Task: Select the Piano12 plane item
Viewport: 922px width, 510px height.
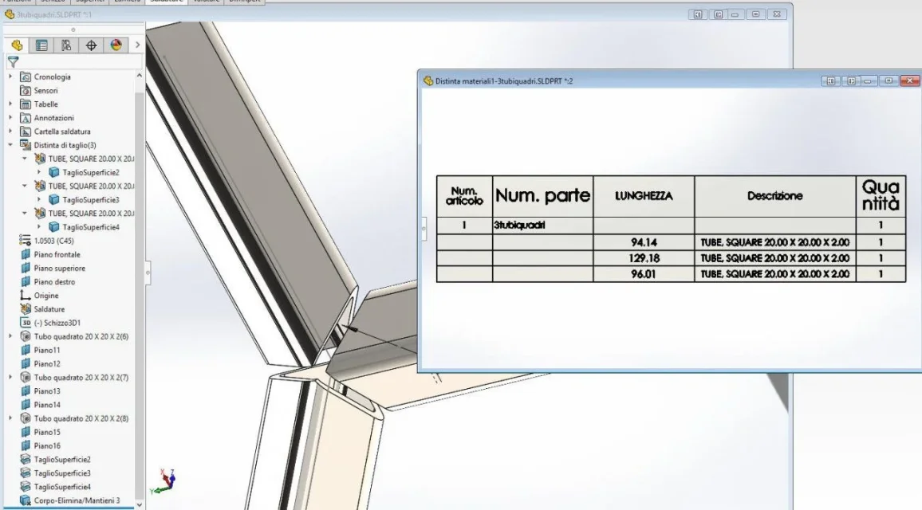Action: (47, 363)
